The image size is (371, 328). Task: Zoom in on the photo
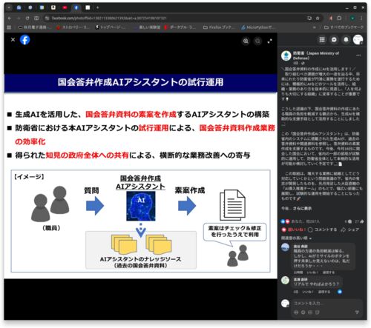pos(246,41)
